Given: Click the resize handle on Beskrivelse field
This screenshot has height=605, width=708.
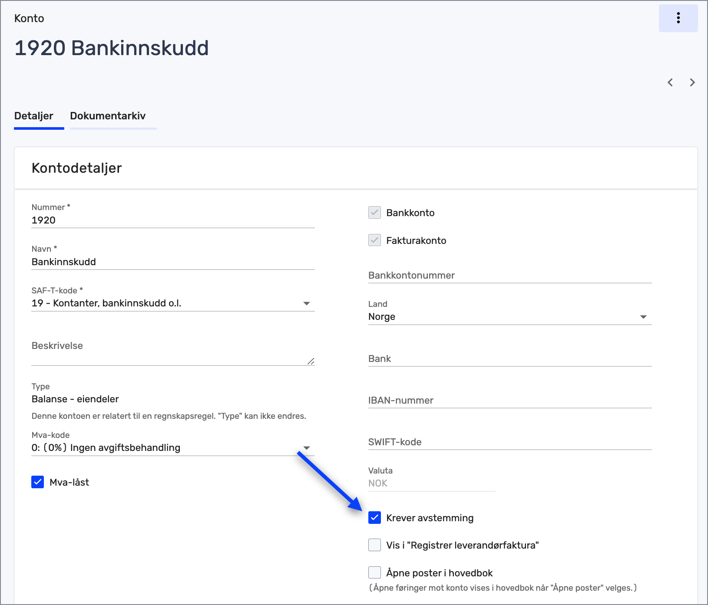Looking at the screenshot, I should [311, 360].
